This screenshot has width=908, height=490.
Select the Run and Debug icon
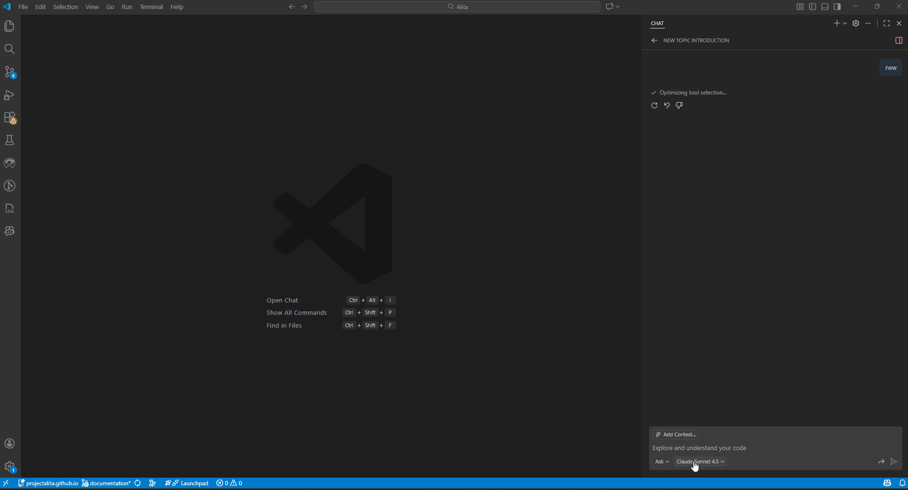pos(9,95)
